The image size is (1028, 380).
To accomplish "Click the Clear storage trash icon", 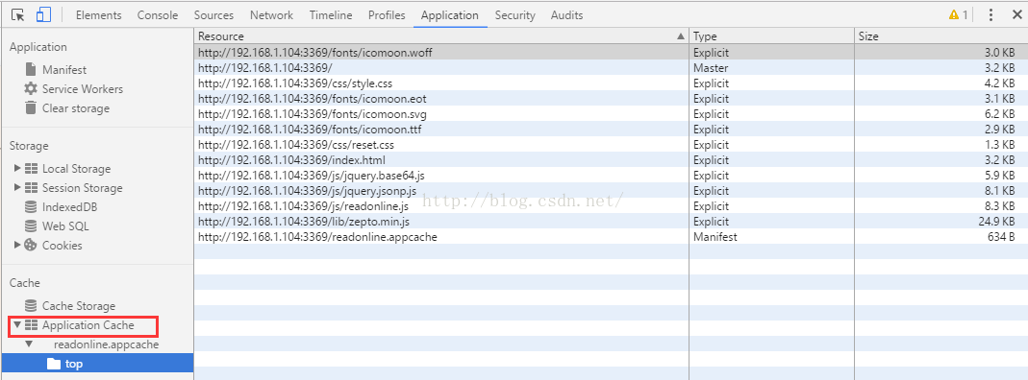I will [30, 107].
